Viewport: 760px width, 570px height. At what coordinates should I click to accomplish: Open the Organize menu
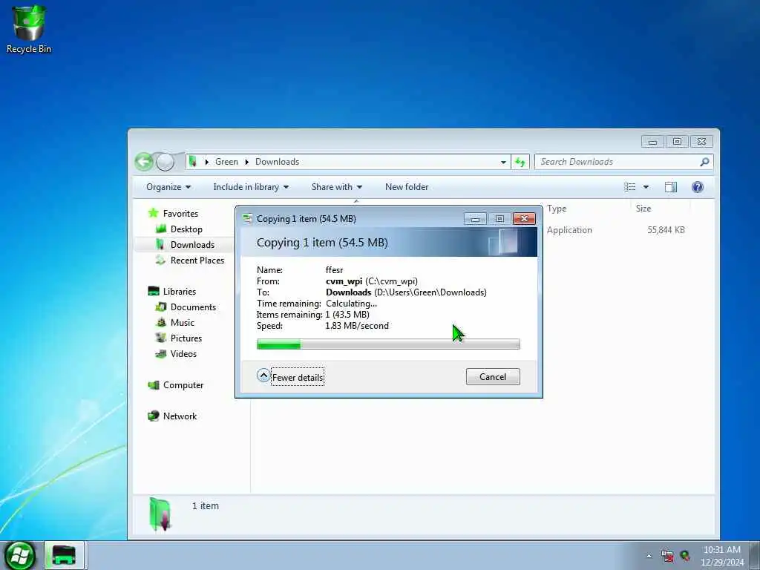pyautogui.click(x=168, y=187)
